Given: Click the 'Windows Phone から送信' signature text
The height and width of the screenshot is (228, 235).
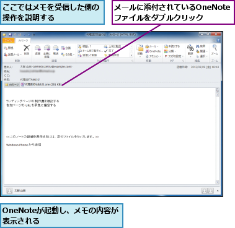Looking at the screenshot, I should (x=24, y=145).
